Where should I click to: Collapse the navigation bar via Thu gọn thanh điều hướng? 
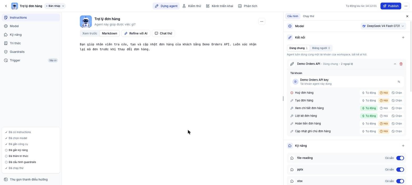coord(31,179)
